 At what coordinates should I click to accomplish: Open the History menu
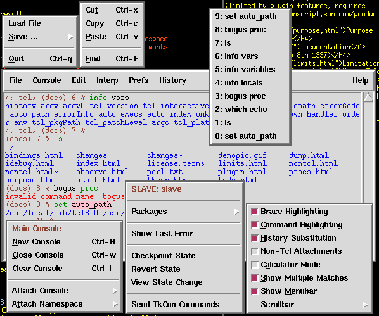point(172,80)
